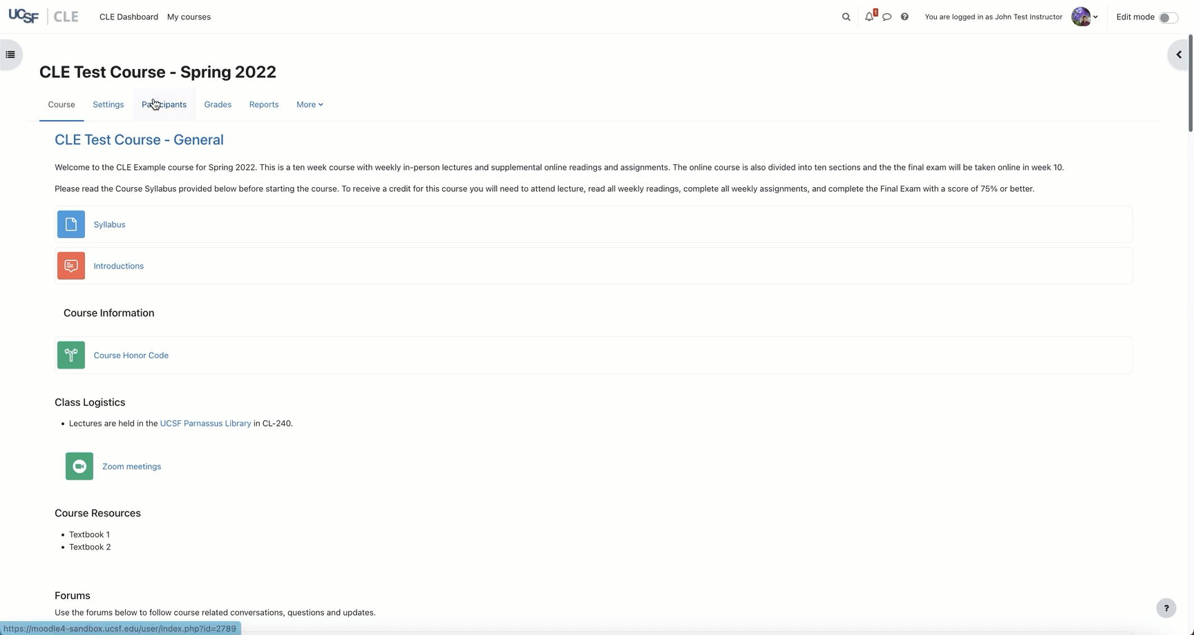This screenshot has width=1194, height=635.
Task: Click the help question mark in top bar
Action: (x=904, y=17)
